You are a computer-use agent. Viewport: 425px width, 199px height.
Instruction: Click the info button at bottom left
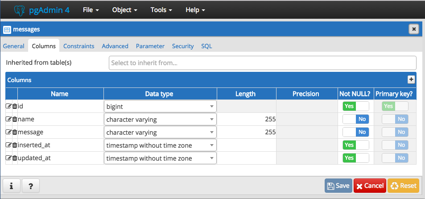[11, 186]
